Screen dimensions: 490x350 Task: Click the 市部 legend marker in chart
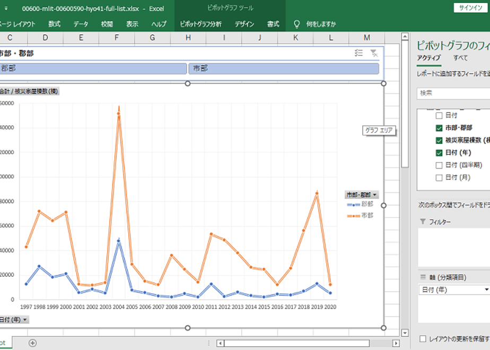(x=353, y=216)
